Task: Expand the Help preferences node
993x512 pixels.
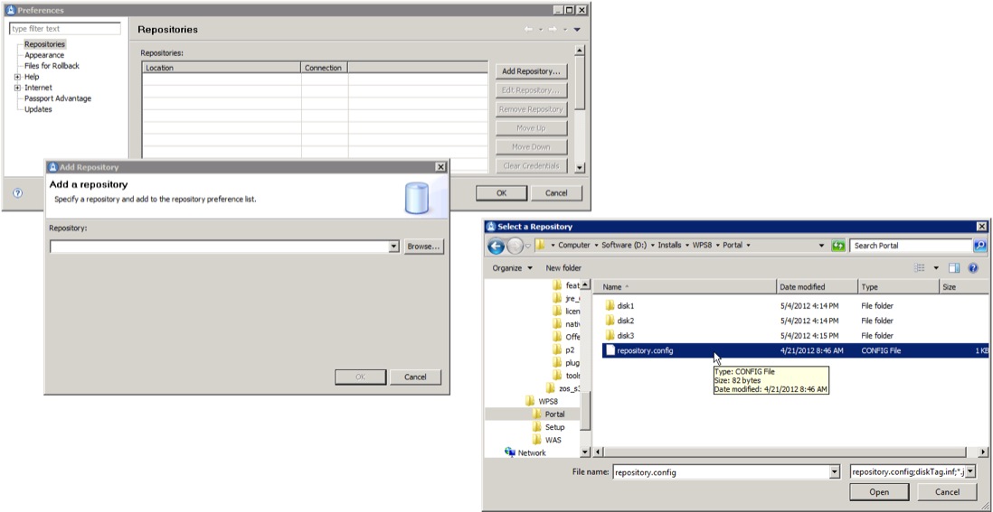Action: 18,77
